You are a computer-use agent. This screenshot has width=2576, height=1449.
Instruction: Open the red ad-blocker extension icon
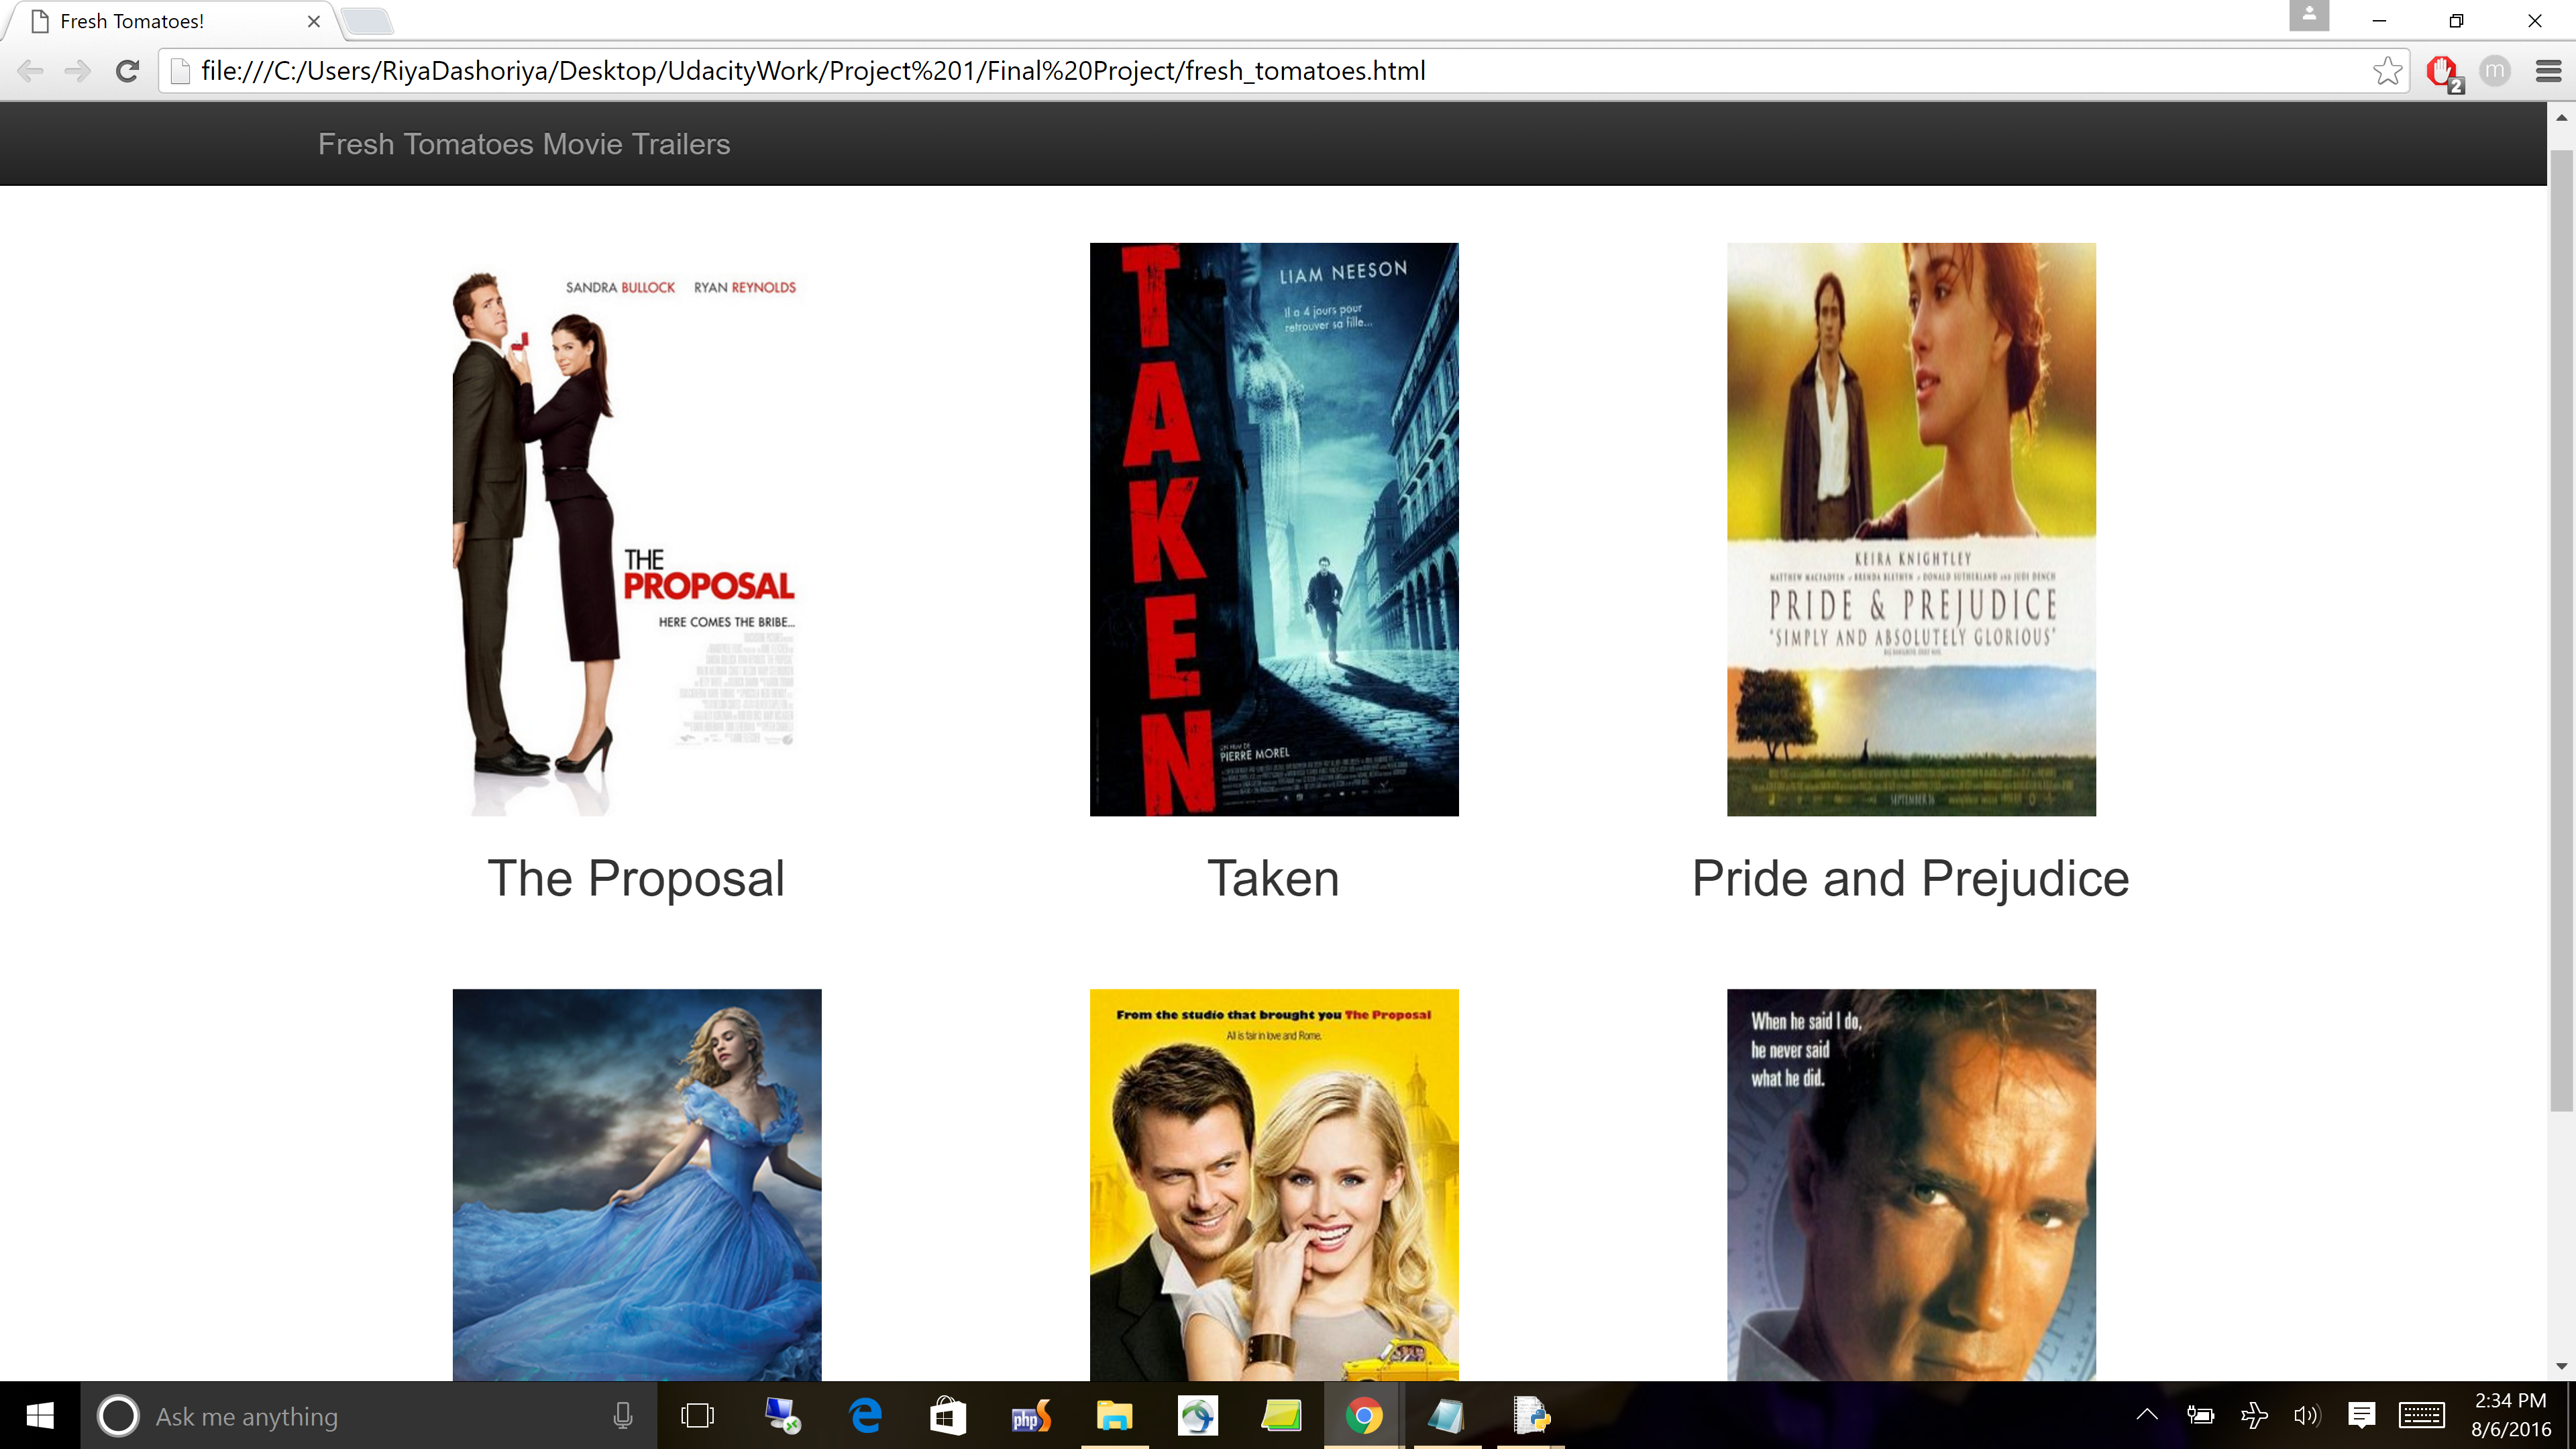pyautogui.click(x=2444, y=73)
